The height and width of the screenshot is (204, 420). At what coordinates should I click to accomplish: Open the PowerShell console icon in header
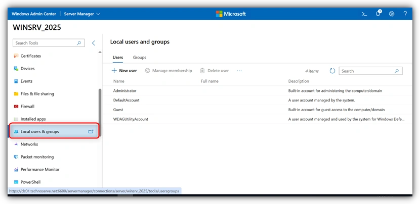click(x=364, y=14)
